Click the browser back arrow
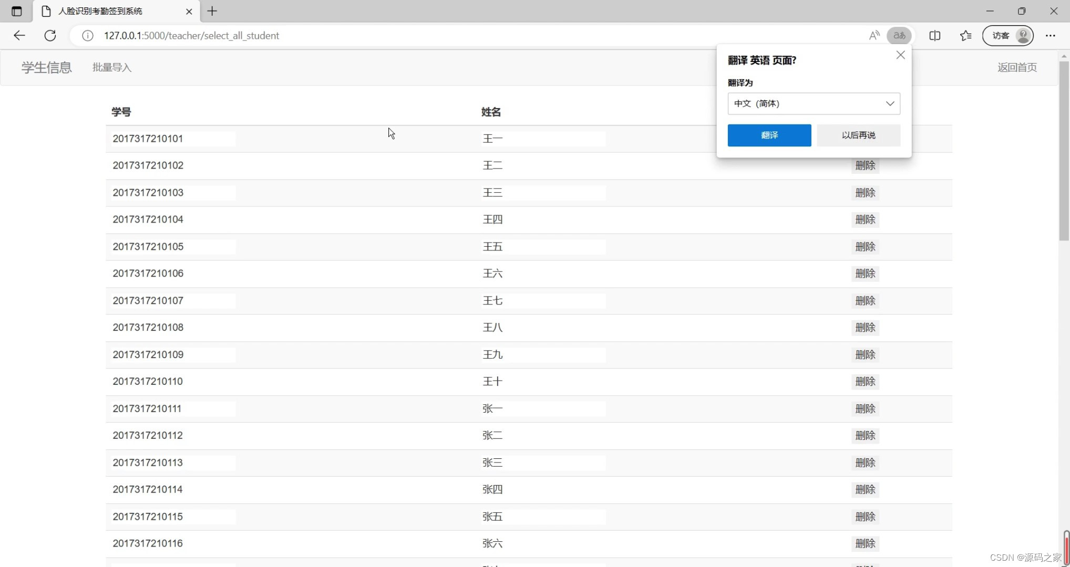This screenshot has height=567, width=1070. pyautogui.click(x=19, y=35)
